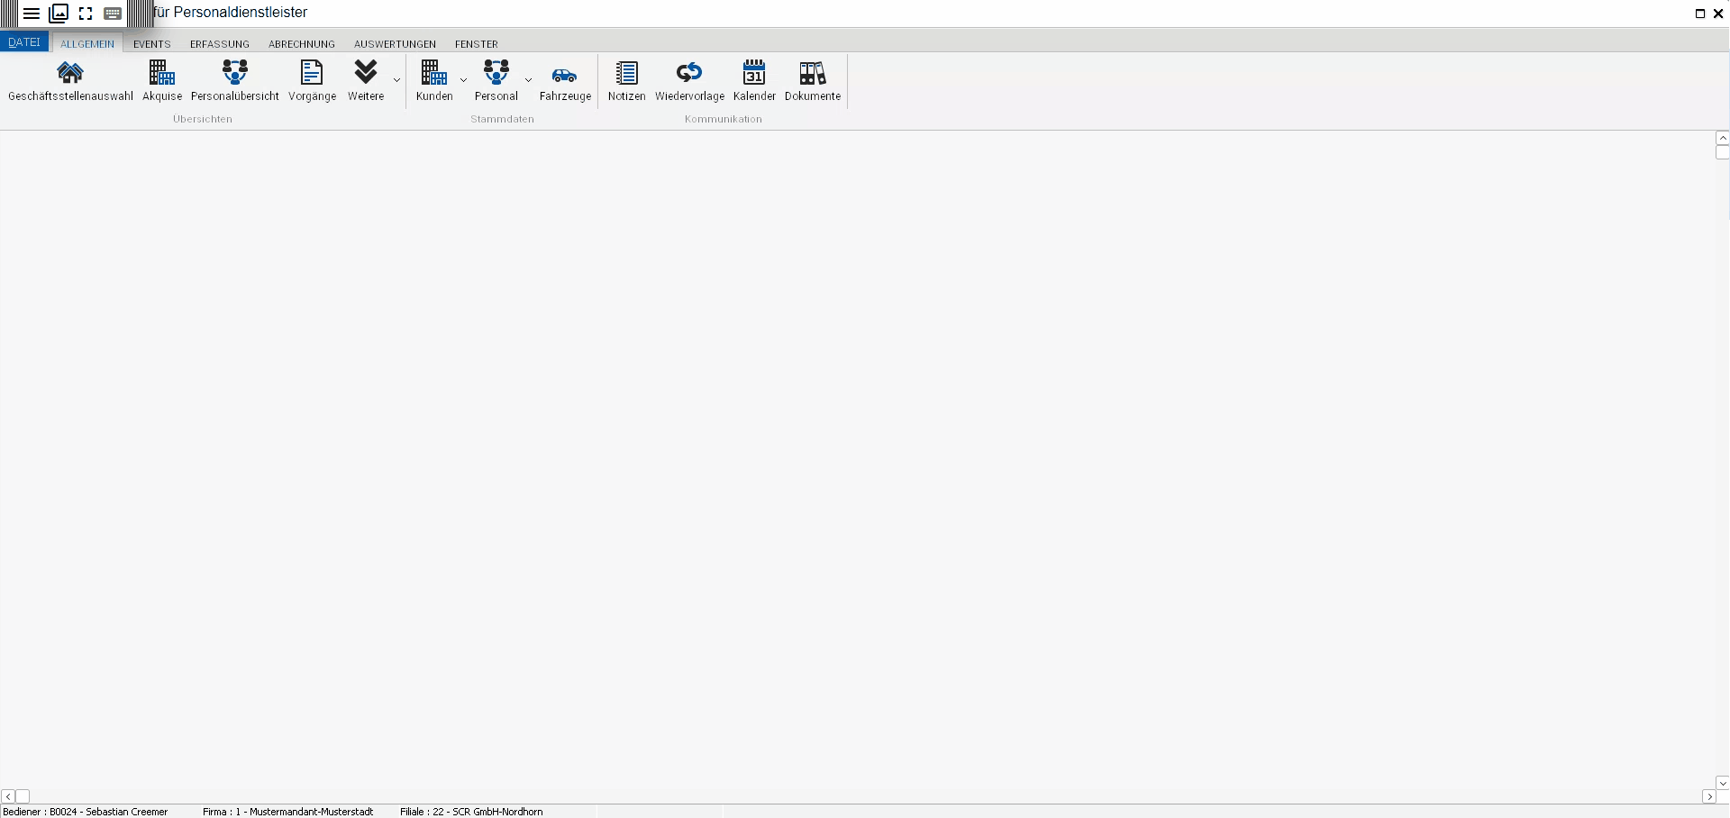This screenshot has width=1730, height=818.
Task: Click the keyboard icon in title bar
Action: click(x=113, y=14)
